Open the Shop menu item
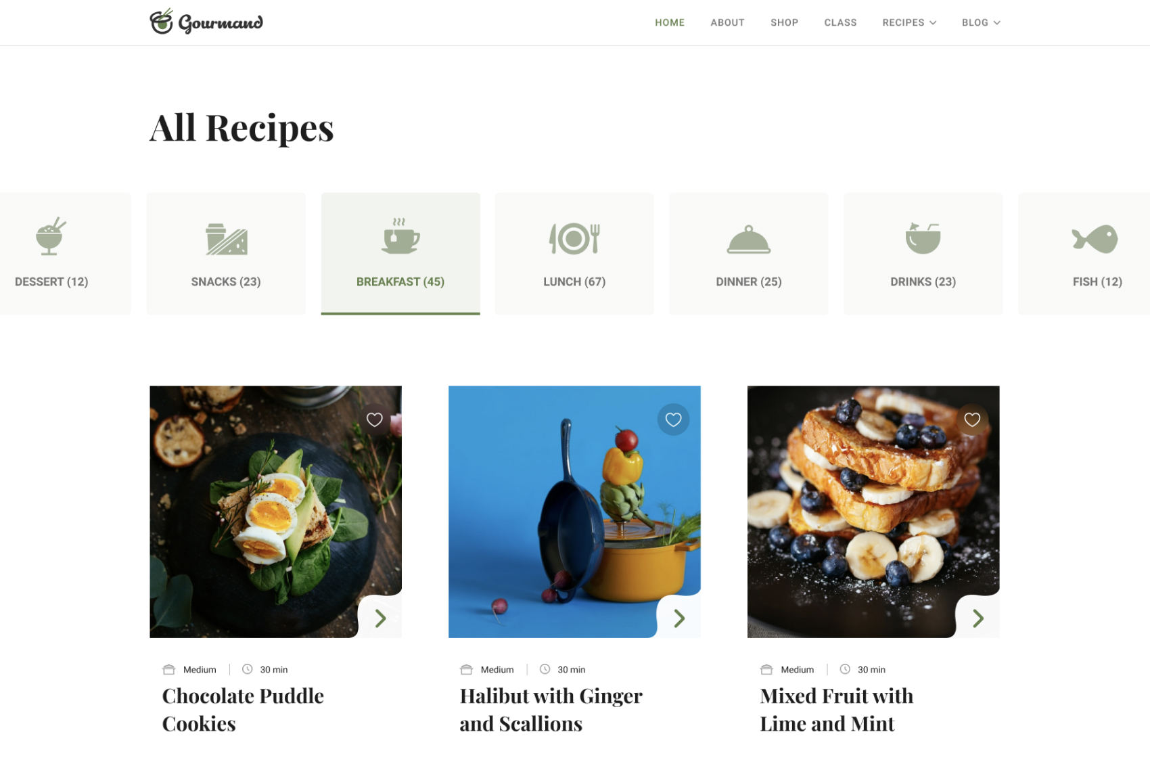This screenshot has width=1150, height=770. pos(784,22)
